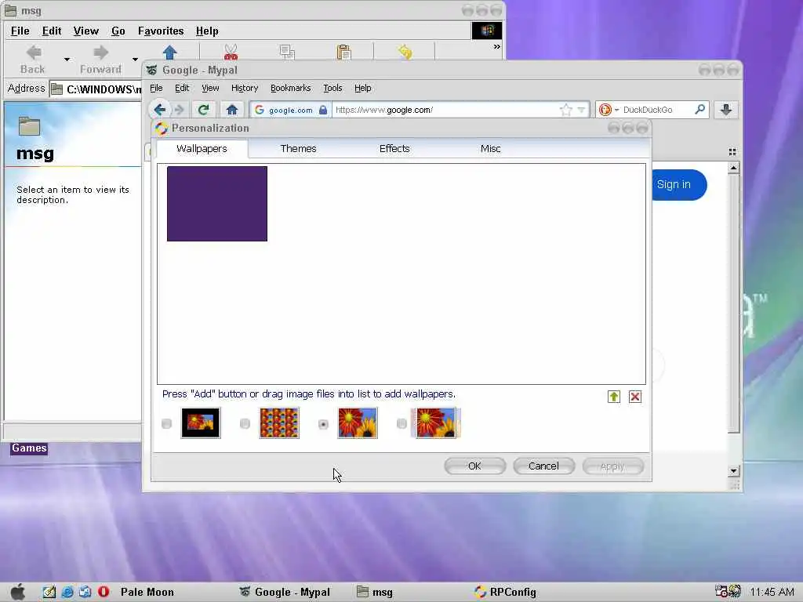
Task: Select the last wallpaper position radio button
Action: click(401, 424)
